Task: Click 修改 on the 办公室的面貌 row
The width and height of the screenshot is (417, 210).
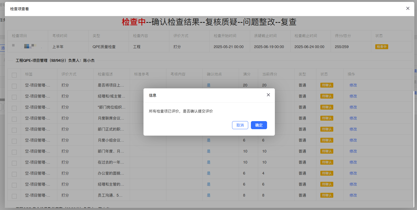Action: coord(353,173)
